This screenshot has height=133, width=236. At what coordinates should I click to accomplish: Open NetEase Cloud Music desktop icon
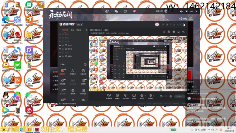pos(29,112)
